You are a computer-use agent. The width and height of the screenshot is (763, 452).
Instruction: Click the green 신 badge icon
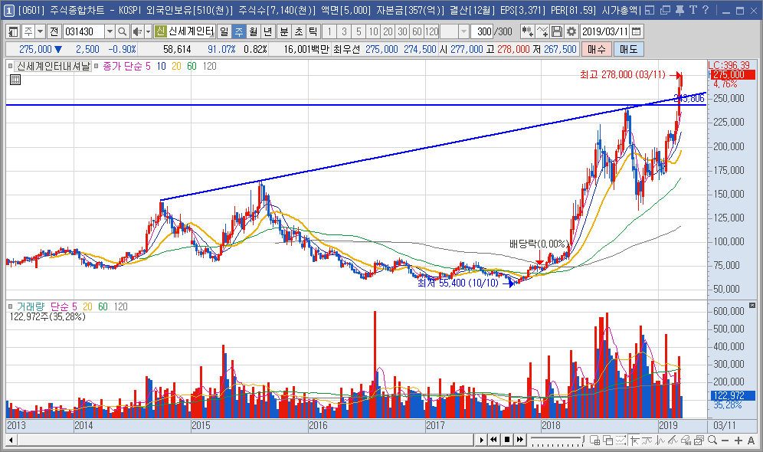[x=161, y=31]
